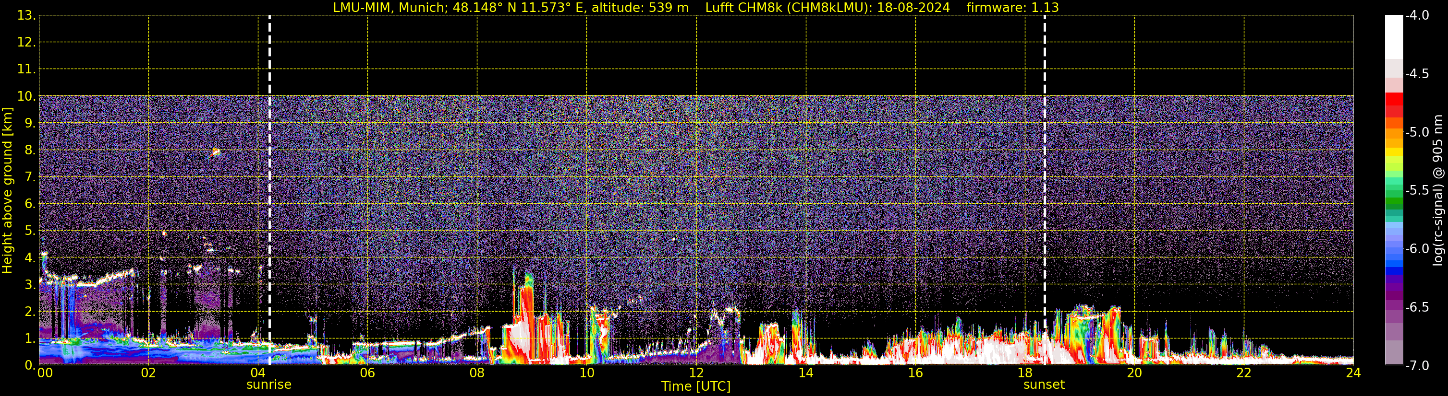Click the small bright echo at 8 km near 03 UTC

215,151
